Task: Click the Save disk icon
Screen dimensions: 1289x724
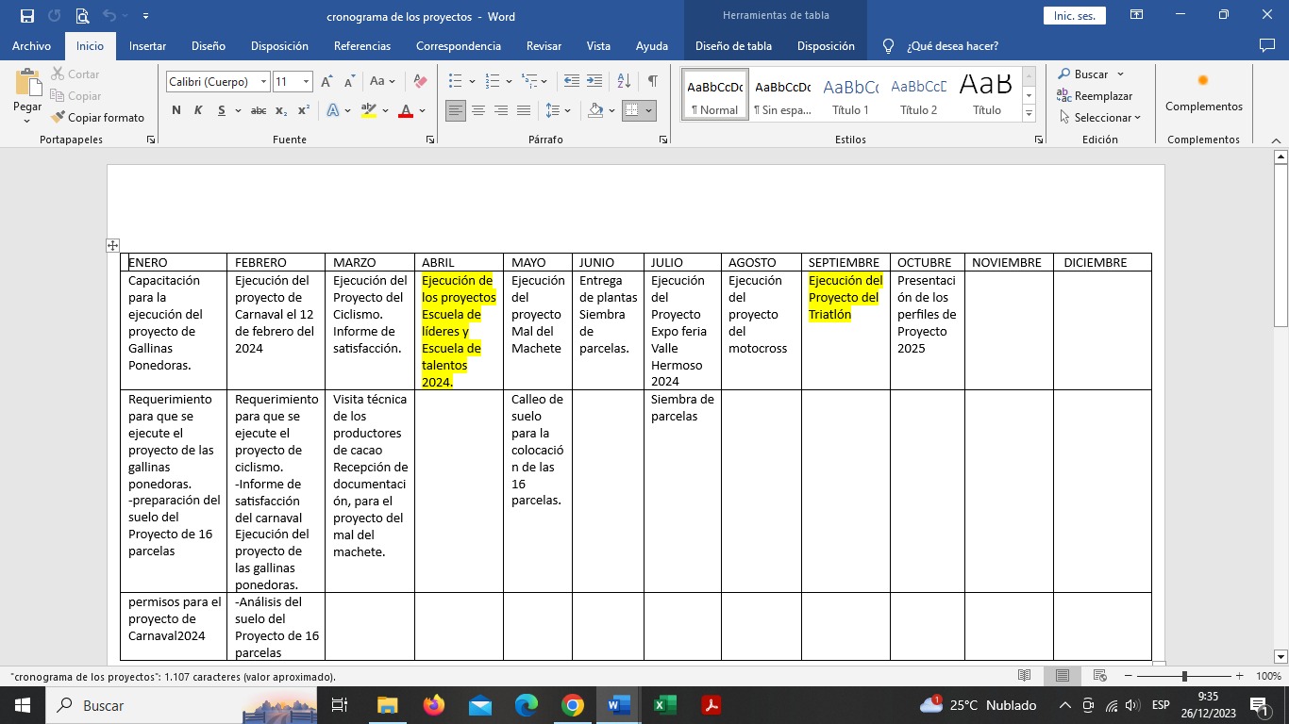Action: coord(27,16)
